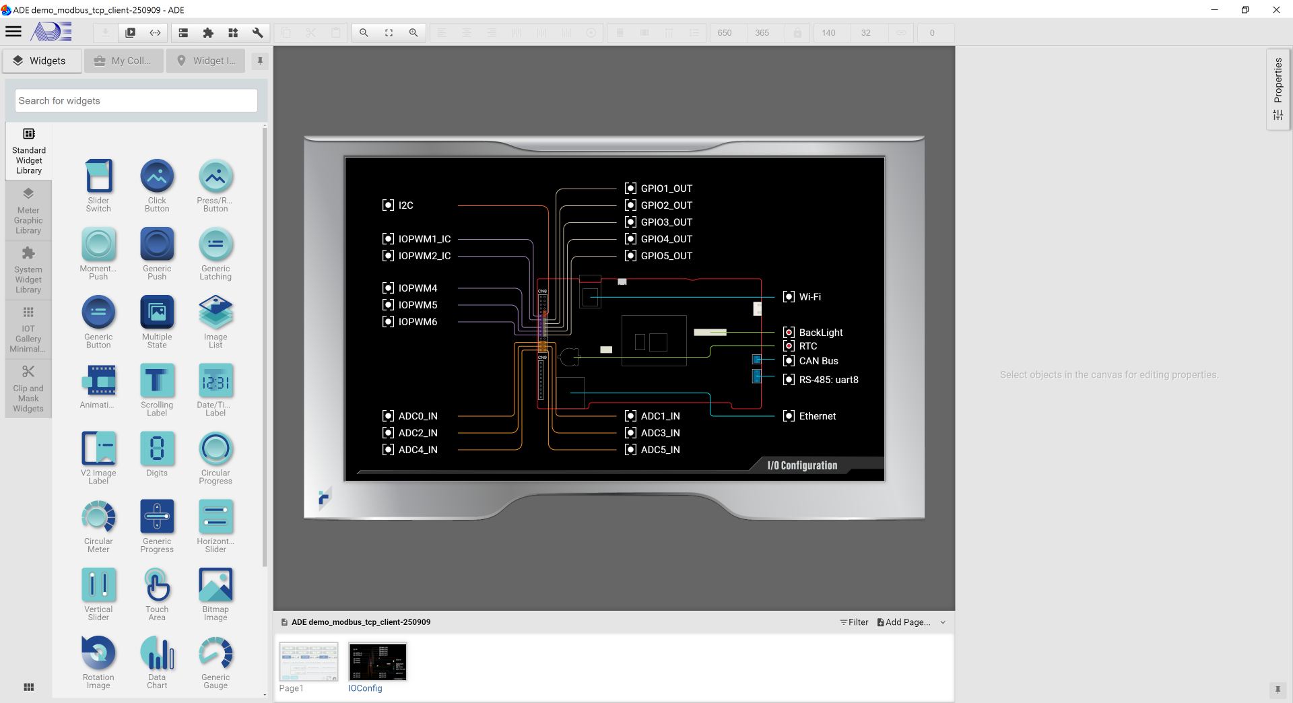Select the Circular Meter widget icon
Screen dimensions: 1293x703
pos(98,517)
